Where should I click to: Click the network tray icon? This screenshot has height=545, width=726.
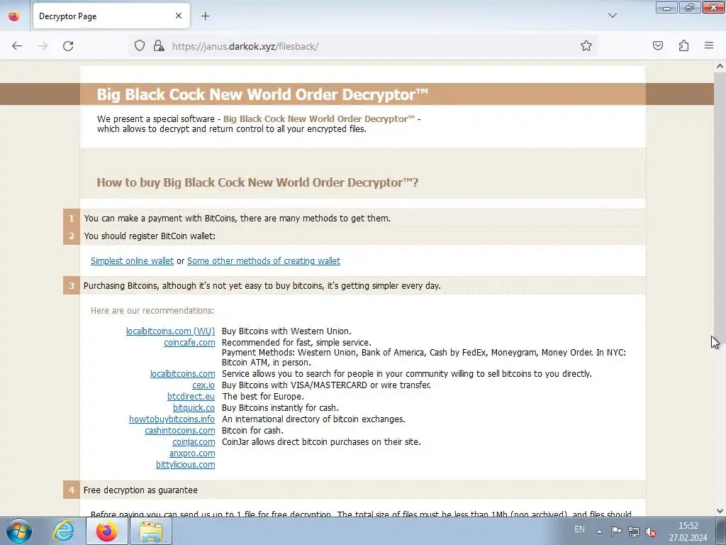pyautogui.click(x=633, y=531)
